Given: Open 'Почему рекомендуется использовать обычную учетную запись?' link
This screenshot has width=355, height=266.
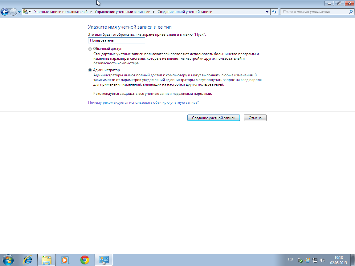Looking at the screenshot, I should tap(143, 103).
